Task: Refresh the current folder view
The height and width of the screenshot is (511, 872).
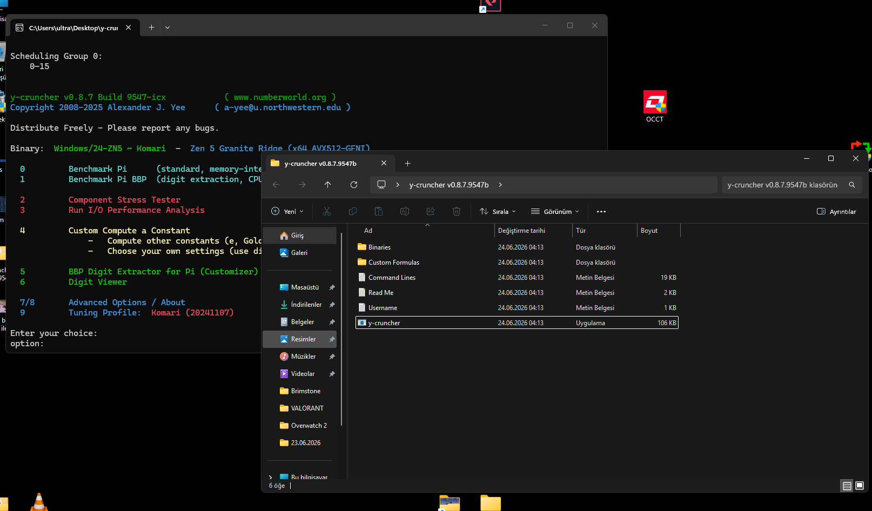Action: 354,185
